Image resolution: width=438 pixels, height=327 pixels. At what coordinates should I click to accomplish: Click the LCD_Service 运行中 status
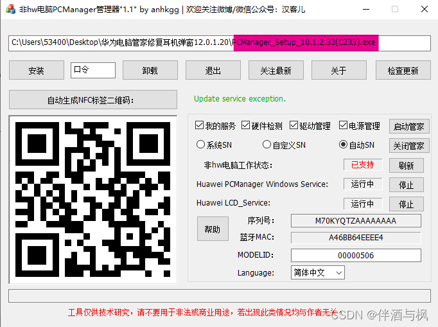(x=363, y=204)
